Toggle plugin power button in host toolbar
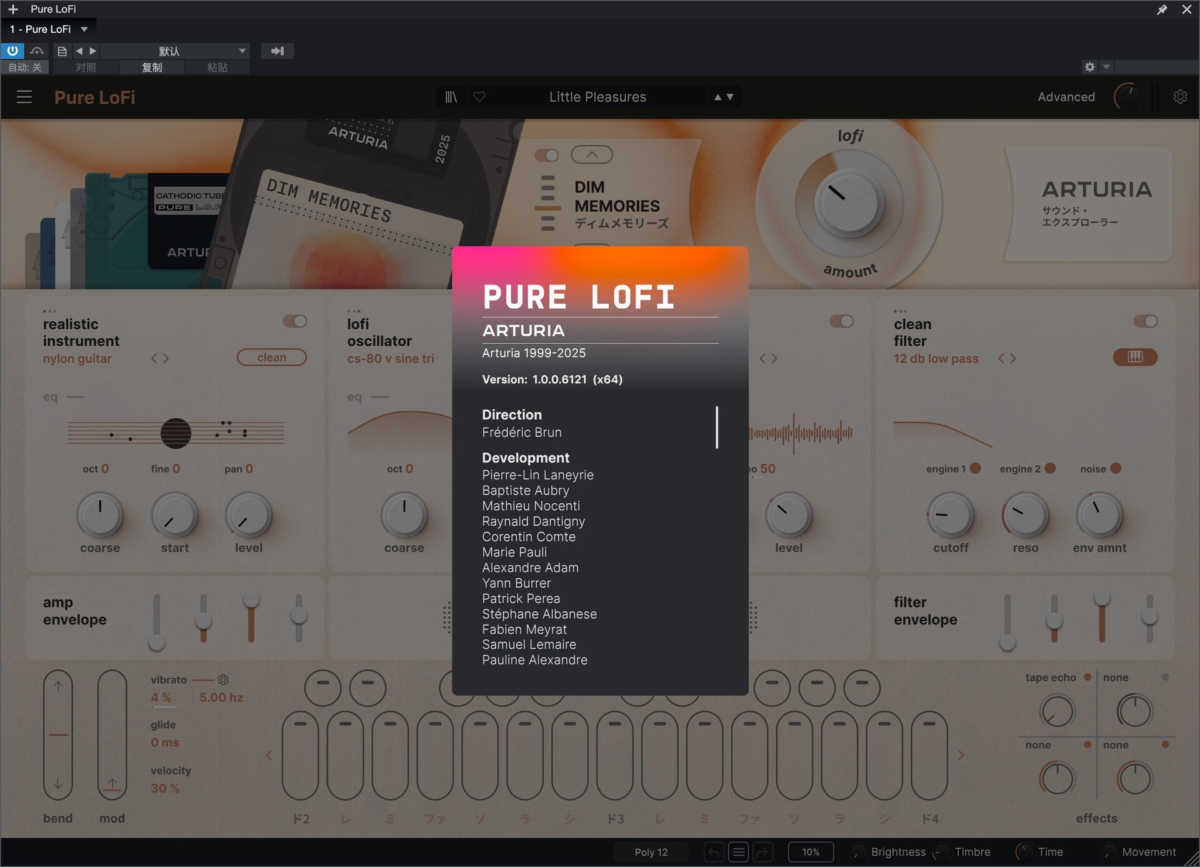1200x867 pixels. pyautogui.click(x=12, y=51)
